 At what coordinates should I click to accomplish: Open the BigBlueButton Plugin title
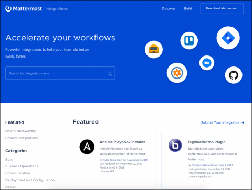coord(207,142)
